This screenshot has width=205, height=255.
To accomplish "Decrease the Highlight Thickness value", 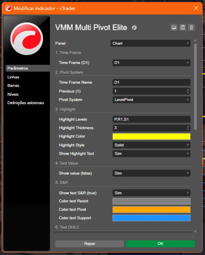I will [x=188, y=129].
